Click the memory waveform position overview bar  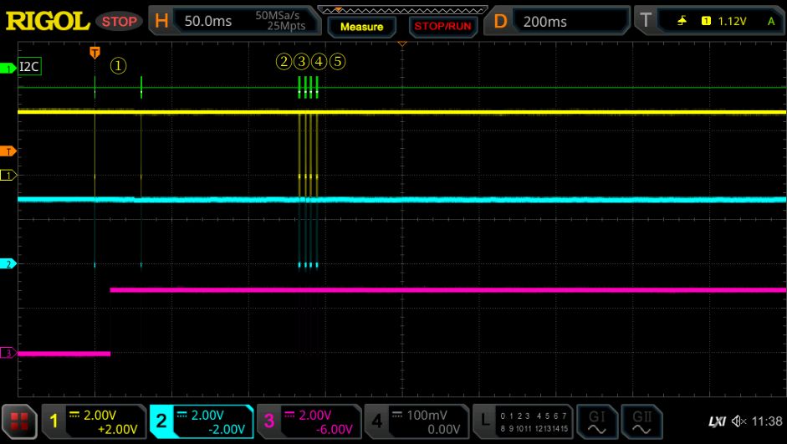[402, 10]
